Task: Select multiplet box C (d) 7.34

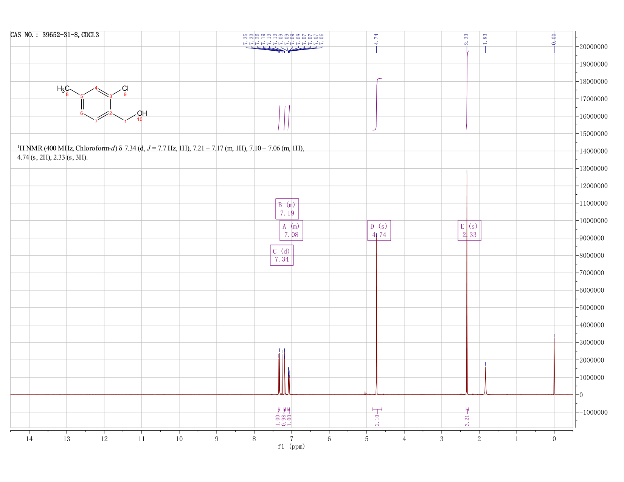Action: pos(282,255)
